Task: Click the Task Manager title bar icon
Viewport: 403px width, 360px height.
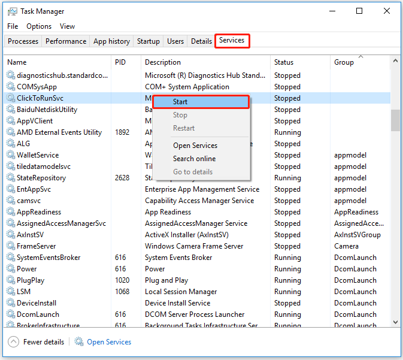Action: pos(13,11)
